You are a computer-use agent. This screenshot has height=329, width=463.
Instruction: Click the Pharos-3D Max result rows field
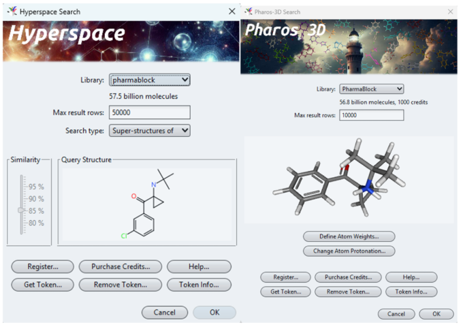tap(371, 115)
